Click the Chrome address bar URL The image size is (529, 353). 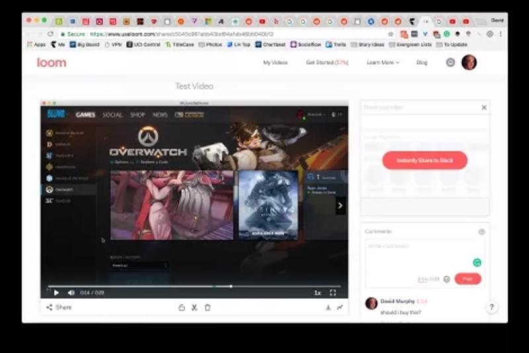[x=181, y=34]
